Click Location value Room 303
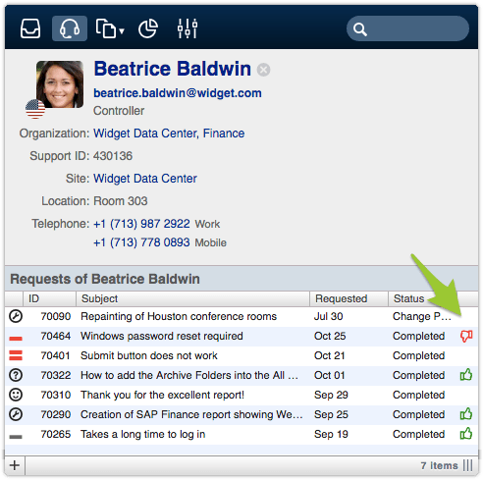 click(121, 201)
